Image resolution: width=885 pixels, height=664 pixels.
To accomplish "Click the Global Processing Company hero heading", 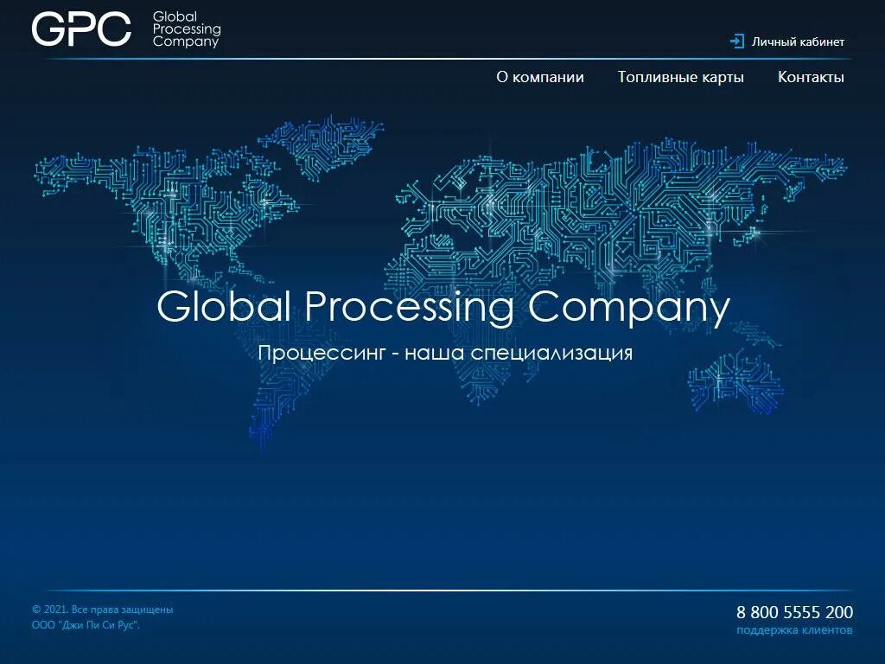I will [x=443, y=308].
